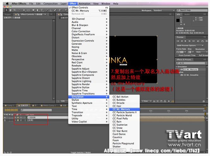Open Effect Controls layer selector dropdown
This screenshot has height=156, width=210.
pos(45,14)
